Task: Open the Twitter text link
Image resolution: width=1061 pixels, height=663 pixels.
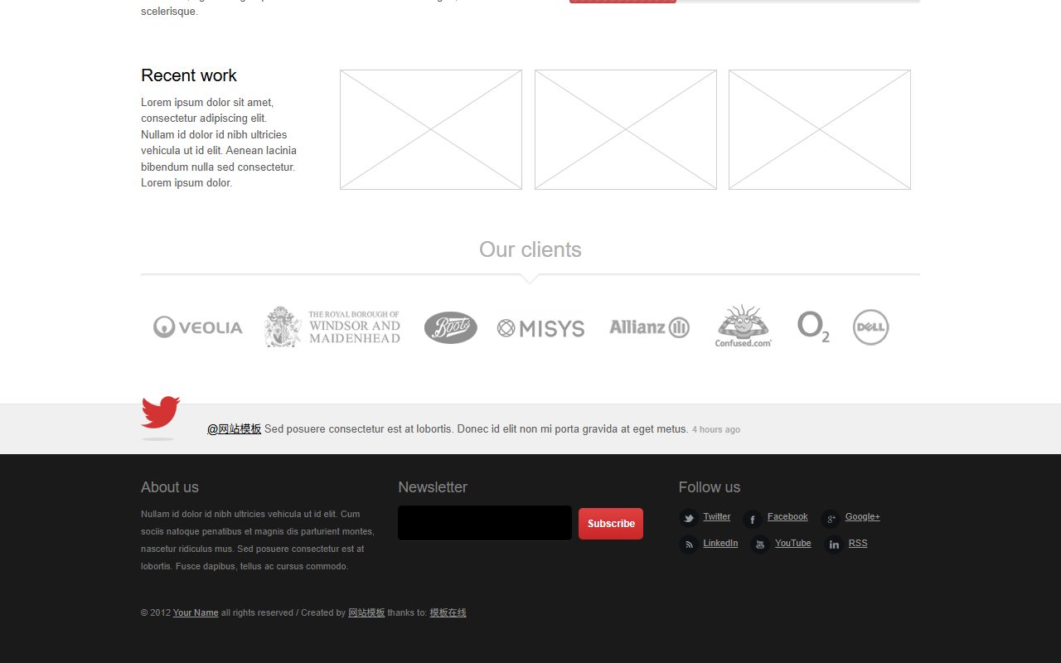Action: pos(717,516)
